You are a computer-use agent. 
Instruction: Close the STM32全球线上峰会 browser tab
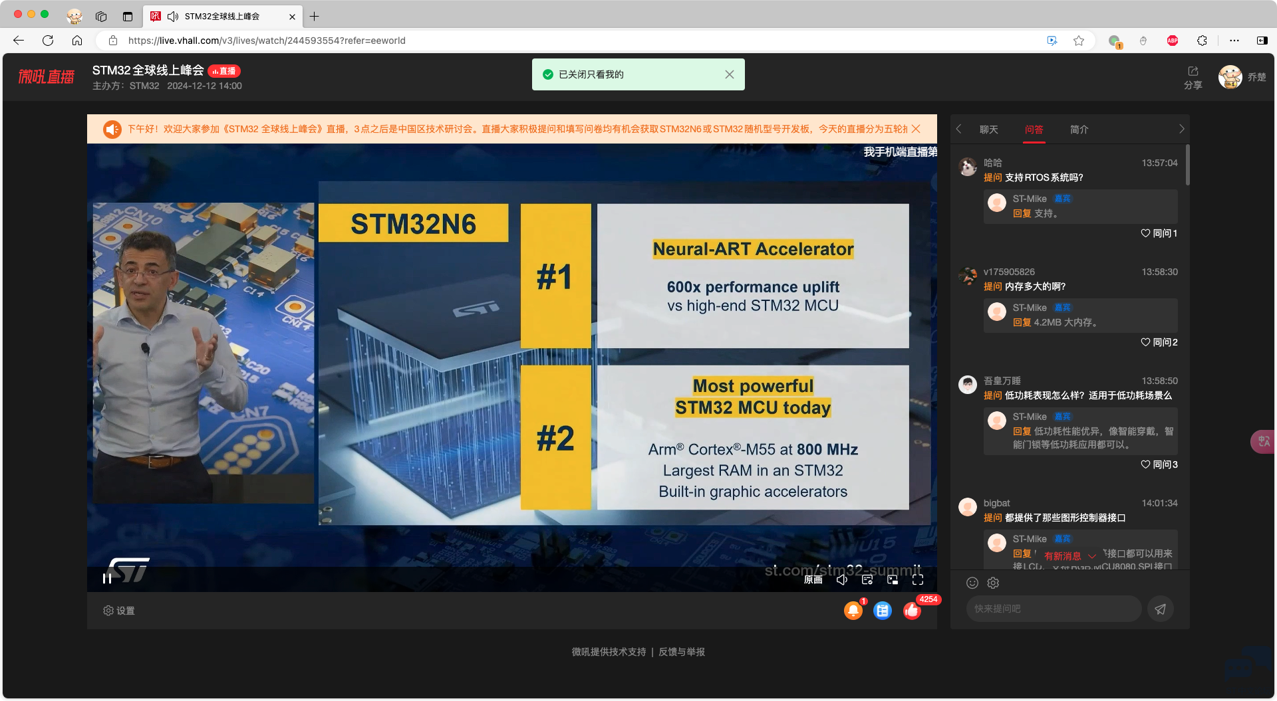(x=292, y=17)
